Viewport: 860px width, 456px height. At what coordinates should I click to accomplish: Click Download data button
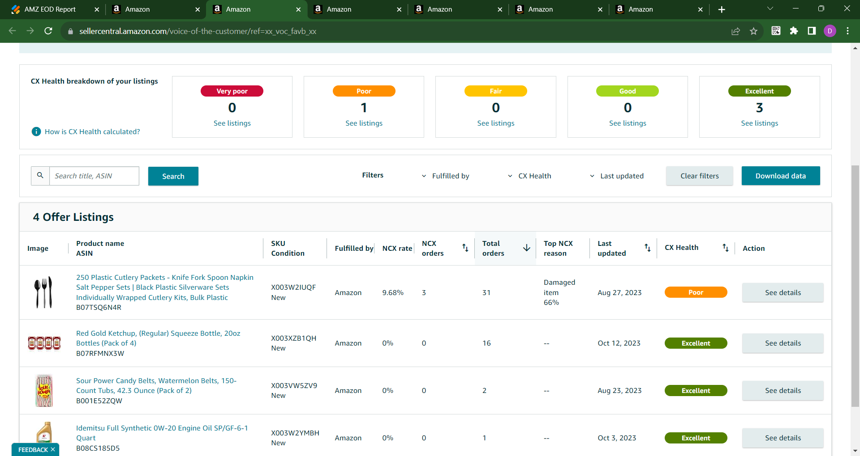[781, 176]
